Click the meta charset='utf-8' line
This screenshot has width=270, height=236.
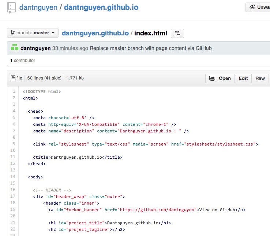pos(64,118)
